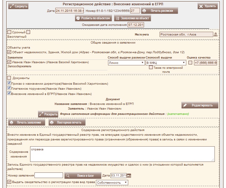226x188 pixels.
Task: Search the database with Поиск в базе
Action: pos(83,175)
